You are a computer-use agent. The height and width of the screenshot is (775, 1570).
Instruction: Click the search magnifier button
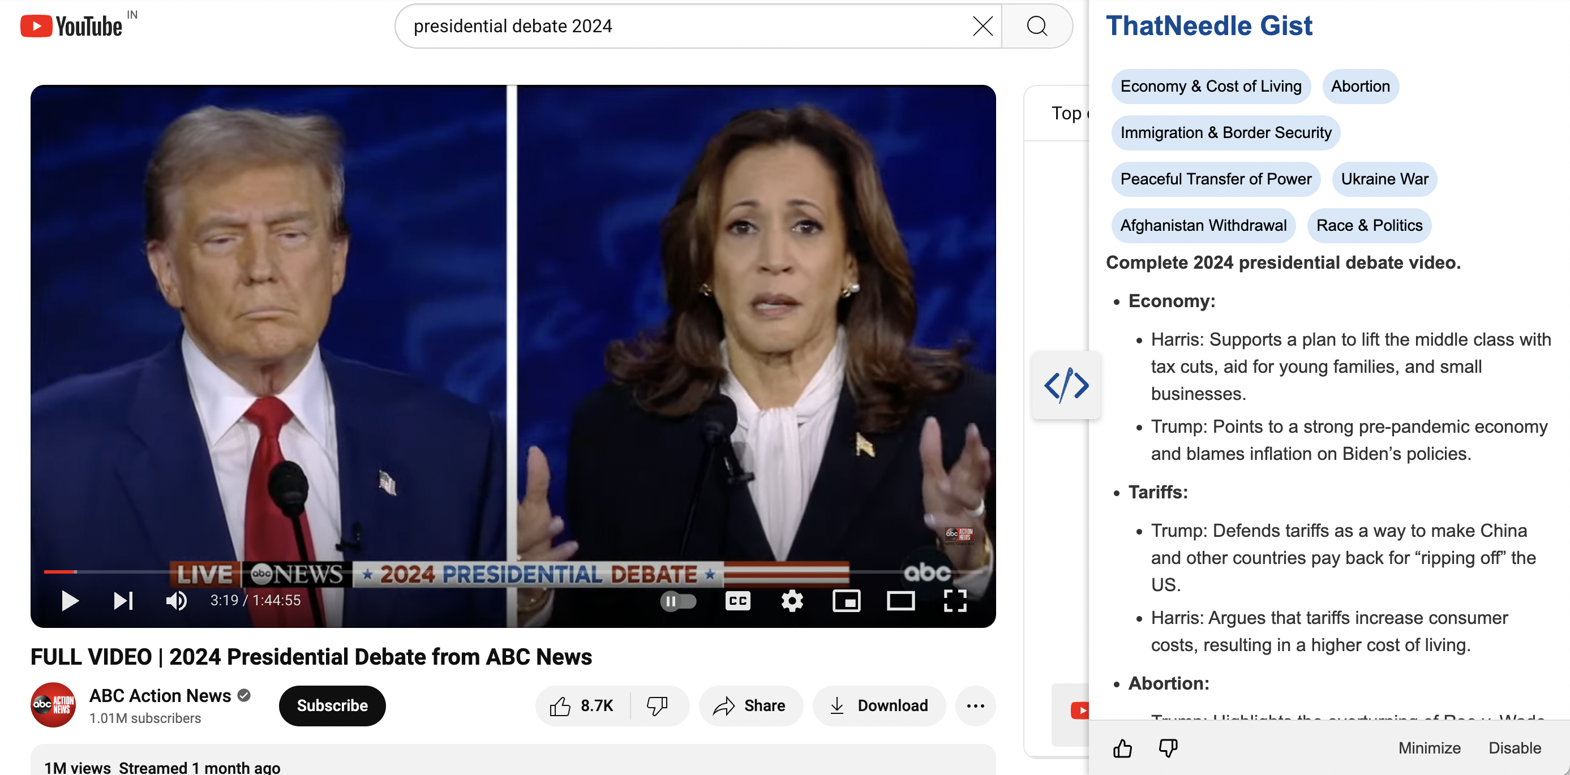click(x=1037, y=26)
